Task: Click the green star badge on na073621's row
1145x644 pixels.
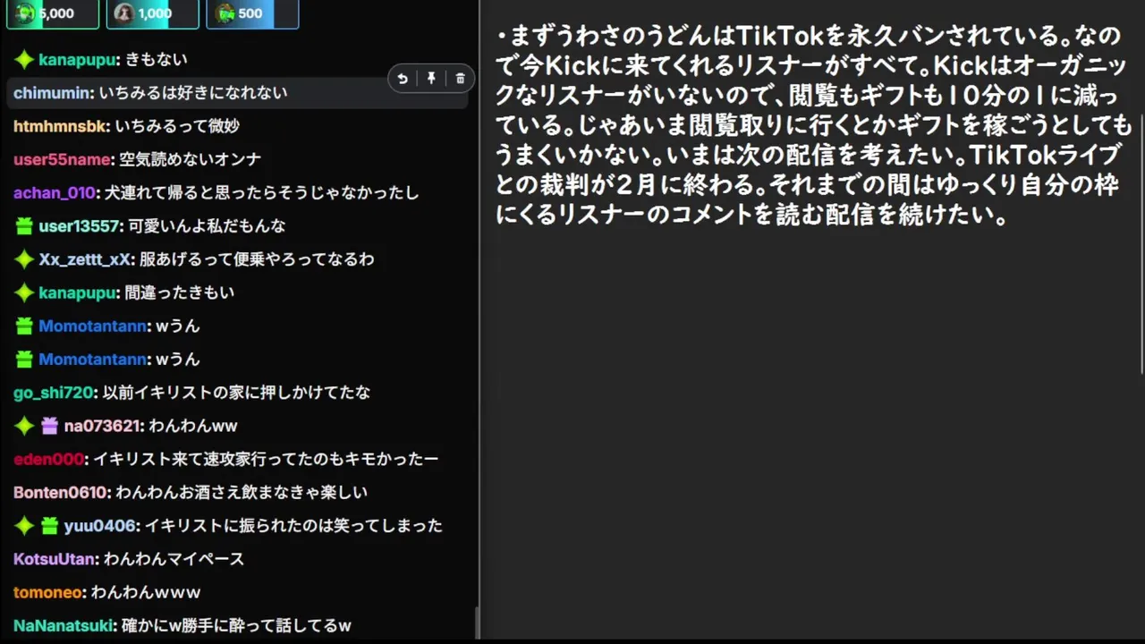Action: (24, 426)
